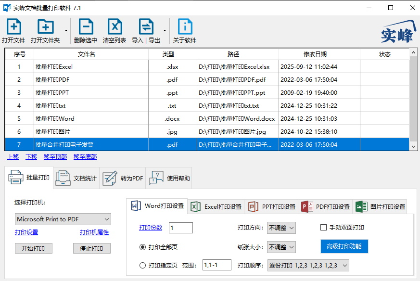Open the 打印方向 dropdown
This screenshot has width=420, height=281.
click(281, 228)
